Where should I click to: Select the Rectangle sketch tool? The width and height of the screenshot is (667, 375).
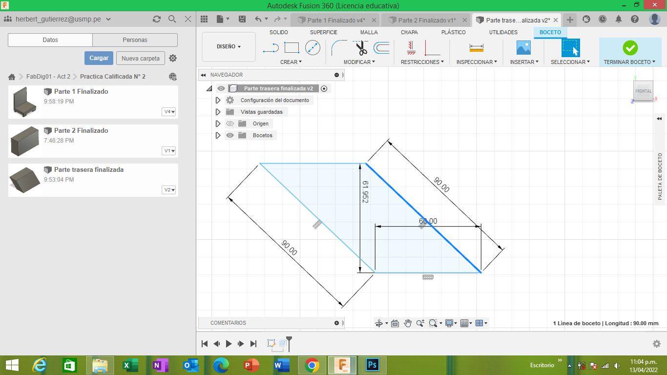pyautogui.click(x=292, y=48)
